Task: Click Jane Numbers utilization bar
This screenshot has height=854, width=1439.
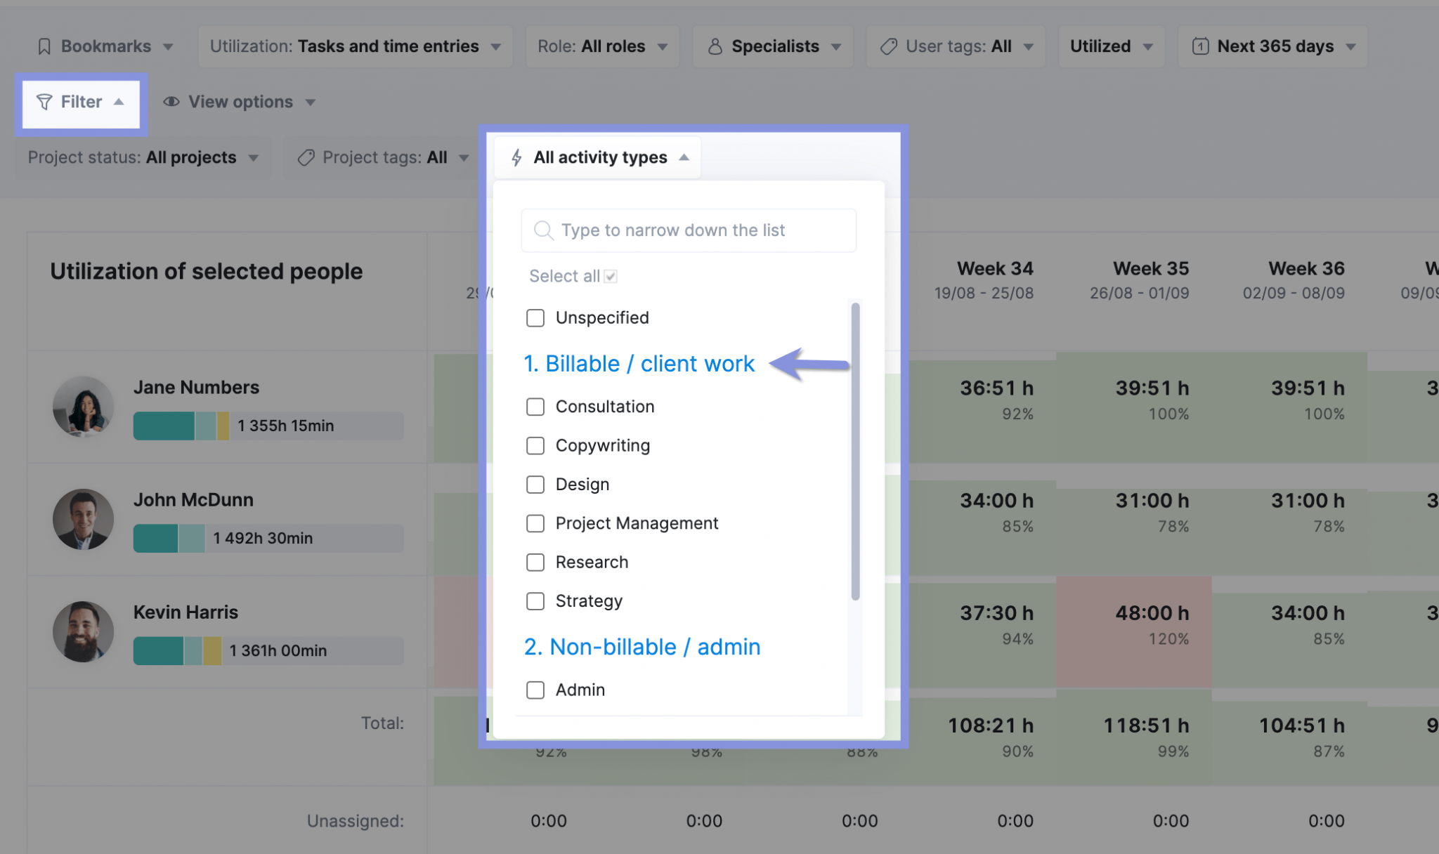Action: [x=268, y=426]
